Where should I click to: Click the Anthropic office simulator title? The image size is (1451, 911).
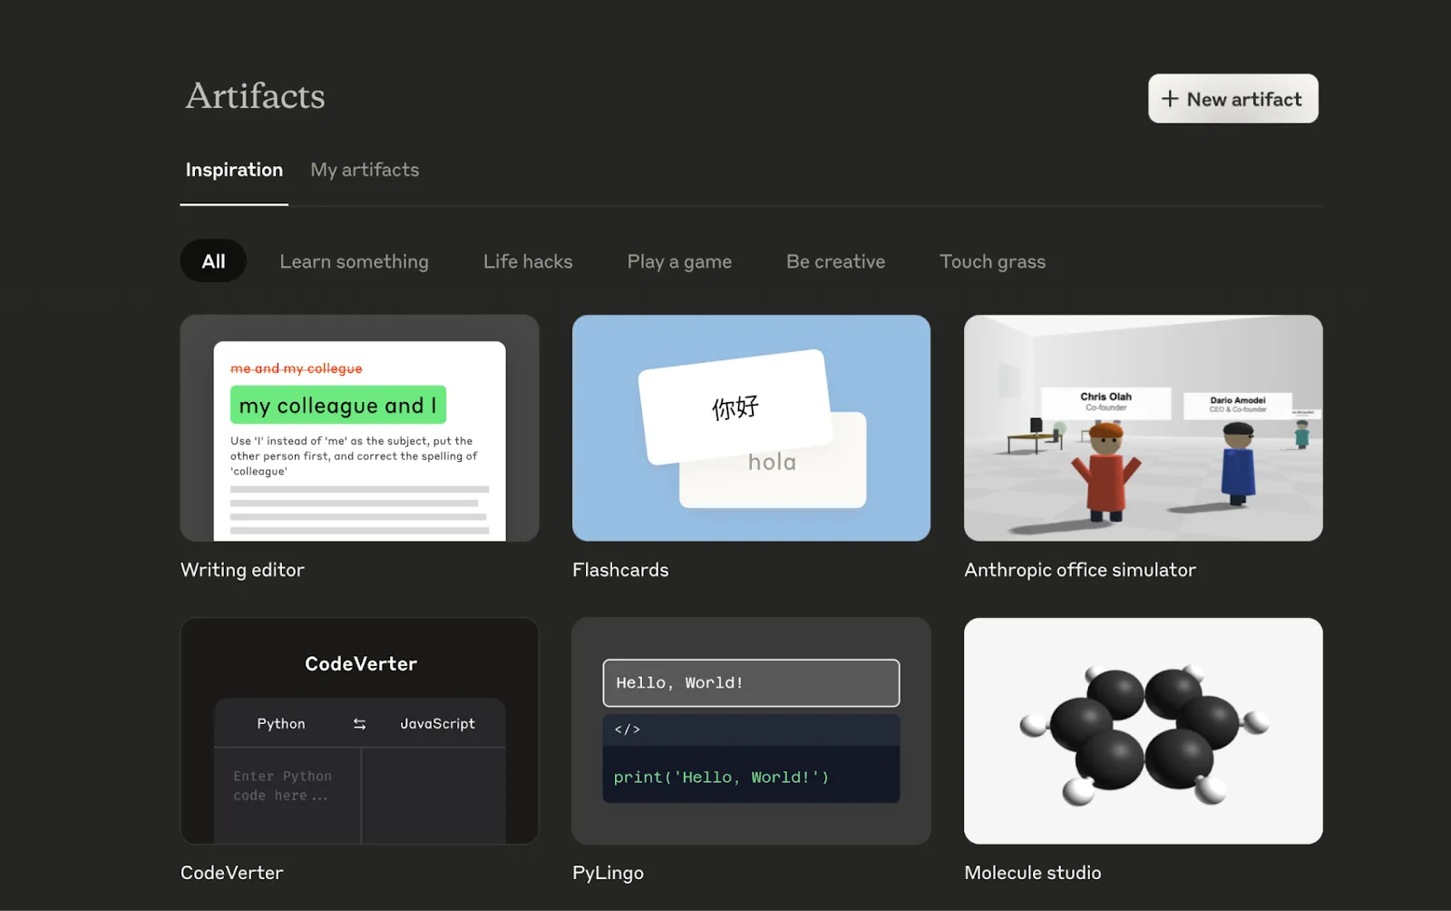coord(1080,571)
